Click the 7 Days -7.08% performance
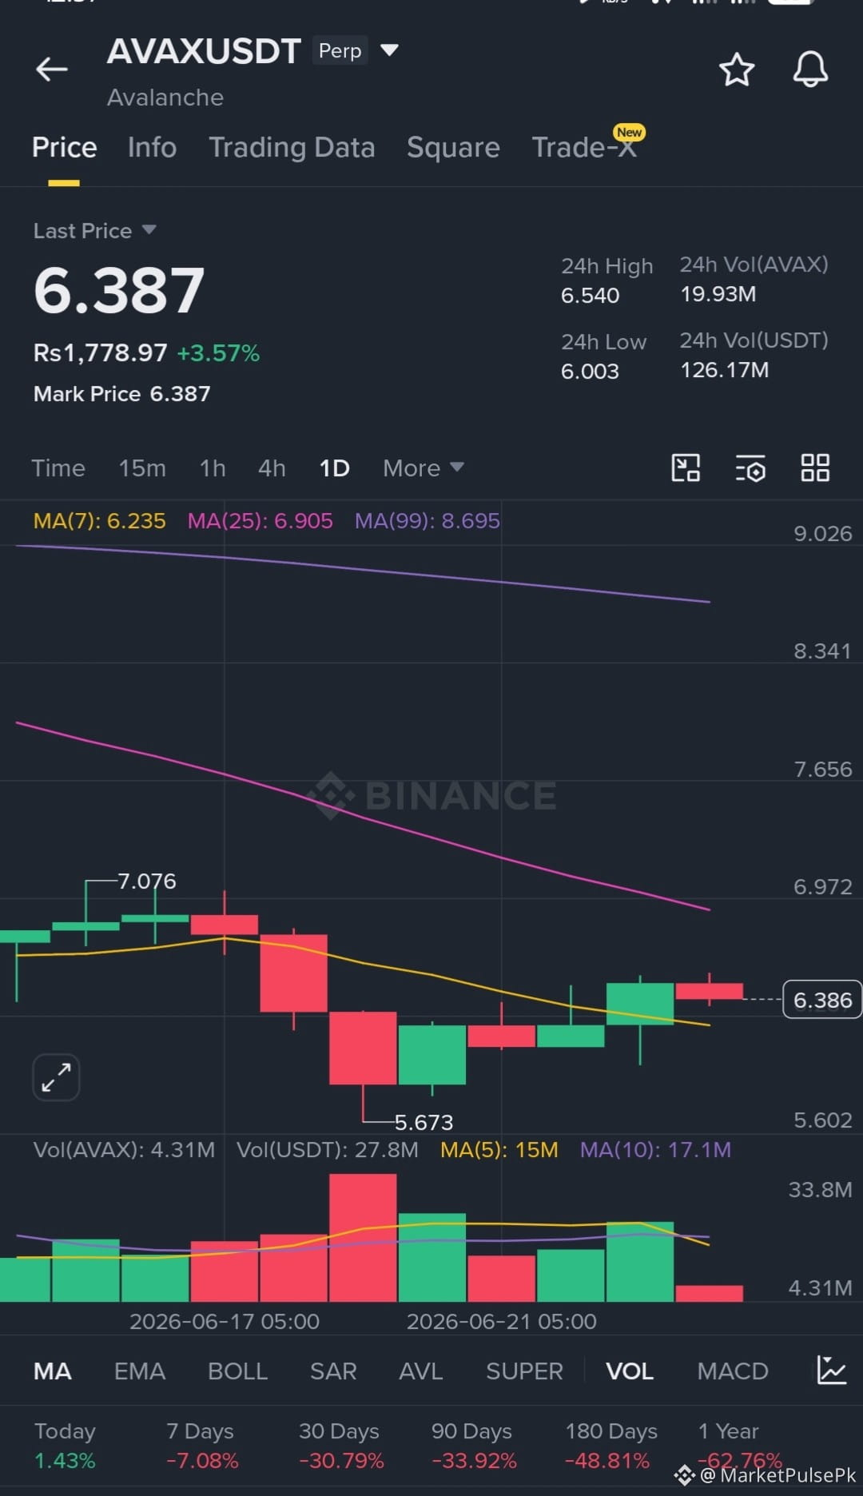This screenshot has width=863, height=1496. (x=202, y=1446)
